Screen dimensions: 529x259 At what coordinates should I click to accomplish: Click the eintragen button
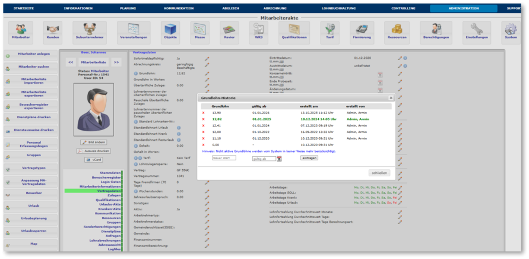tap(309, 158)
